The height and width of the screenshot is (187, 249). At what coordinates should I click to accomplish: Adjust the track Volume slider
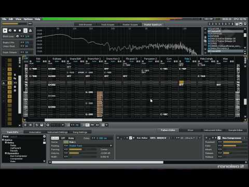pyautogui.click(x=83, y=153)
